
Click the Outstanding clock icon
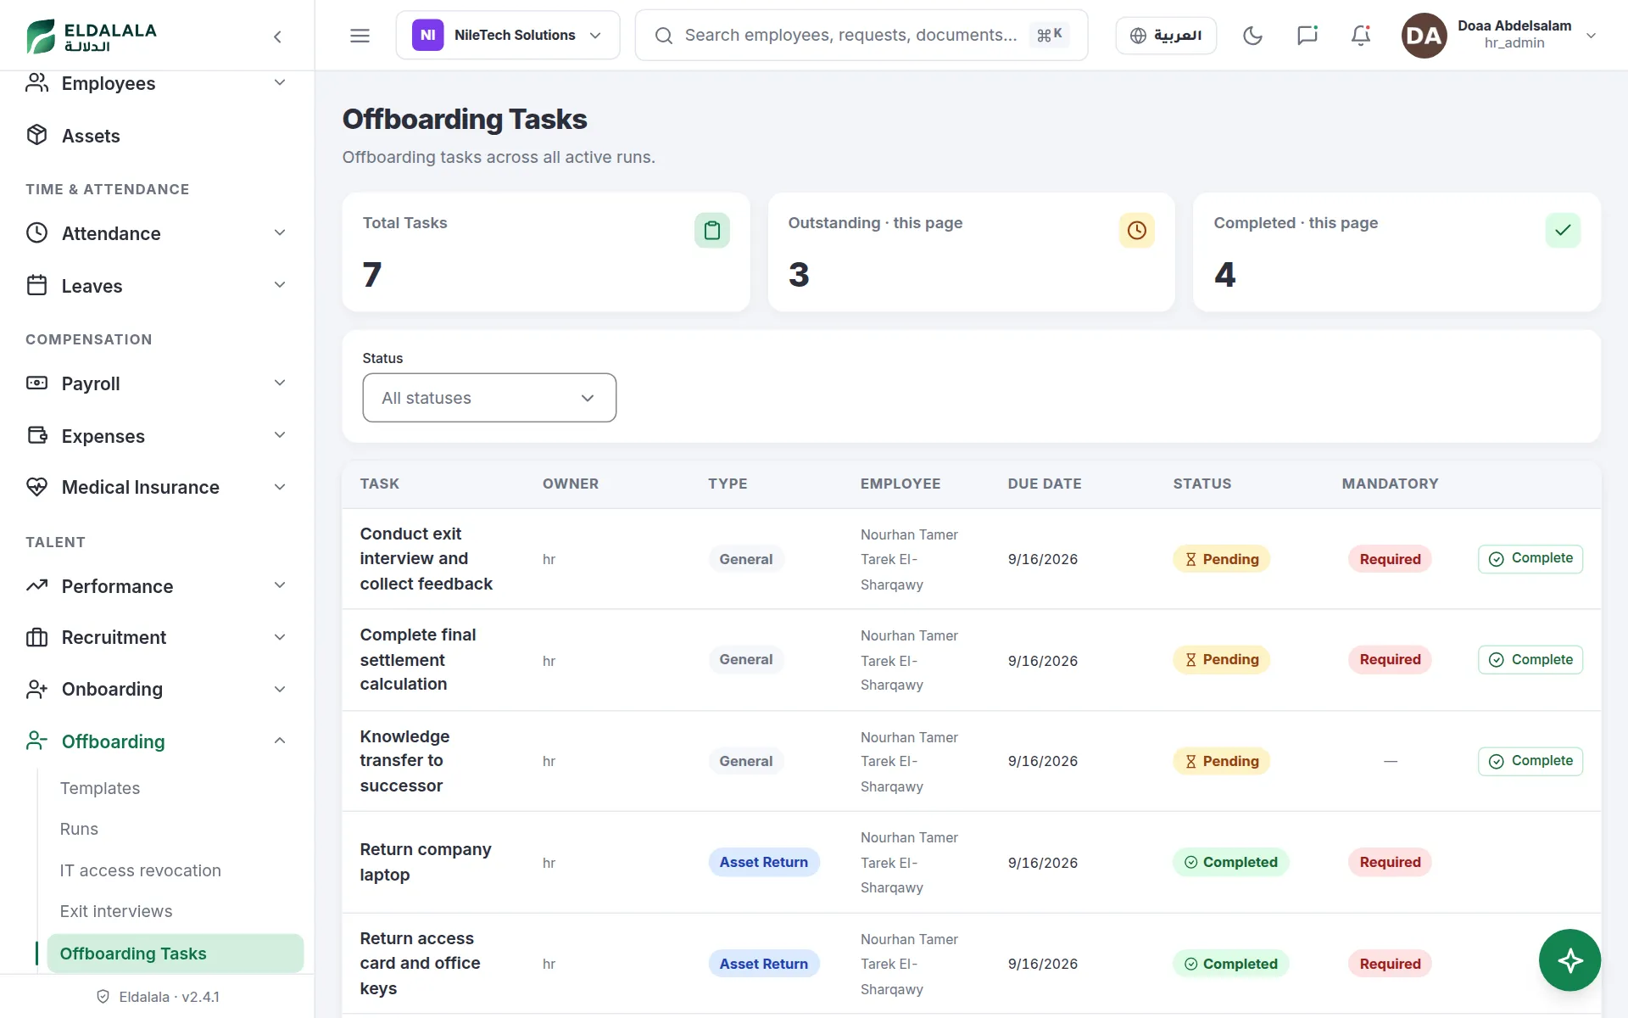point(1137,231)
